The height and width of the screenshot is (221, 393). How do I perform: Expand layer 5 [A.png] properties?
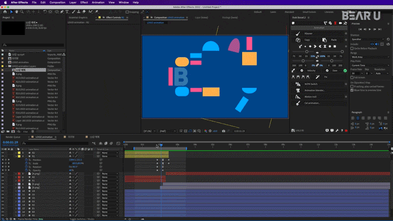pos(15,174)
